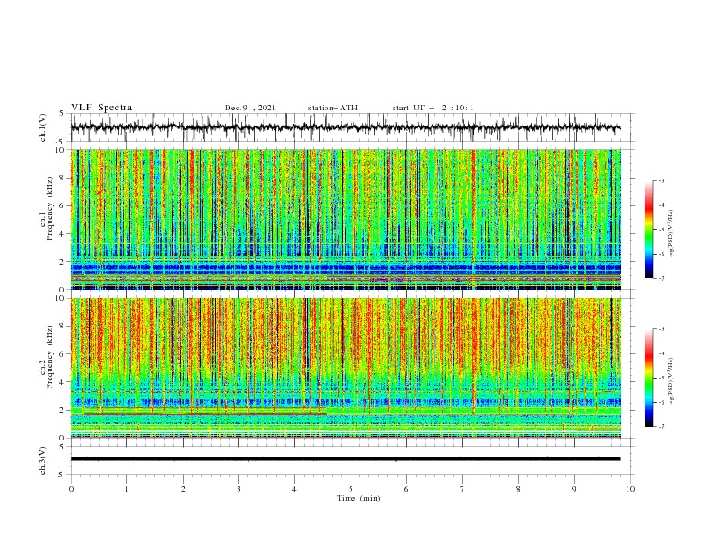The width and height of the screenshot is (710, 549).
Task: Click inside the ch.2 spectrogram panel
Action: 345,368
